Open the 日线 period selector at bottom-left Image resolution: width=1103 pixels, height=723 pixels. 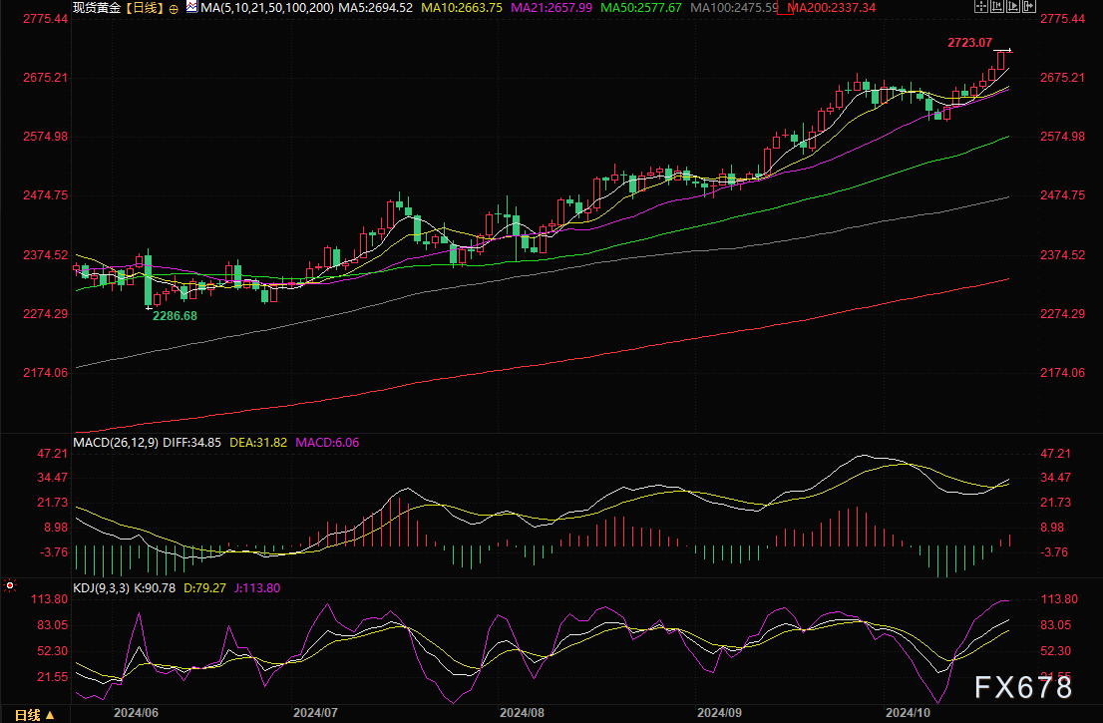coord(36,714)
